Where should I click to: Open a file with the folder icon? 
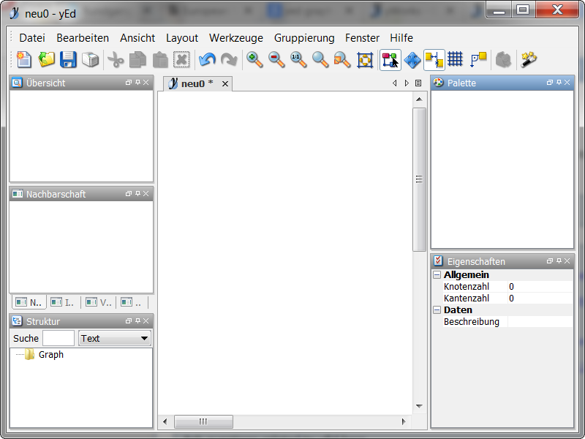pos(47,60)
